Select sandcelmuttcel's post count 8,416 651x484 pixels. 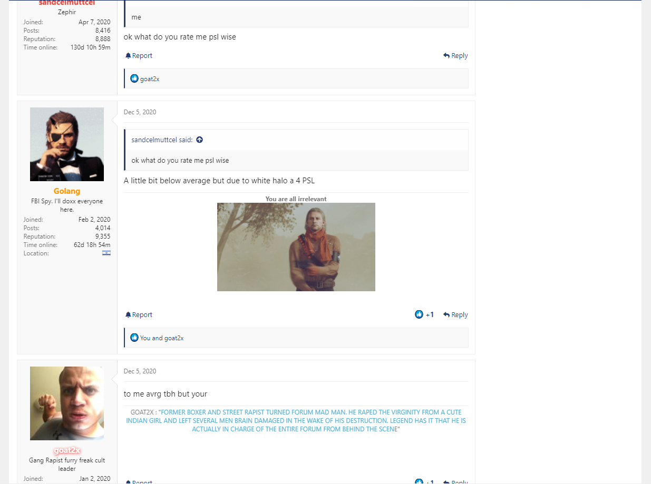click(x=103, y=31)
